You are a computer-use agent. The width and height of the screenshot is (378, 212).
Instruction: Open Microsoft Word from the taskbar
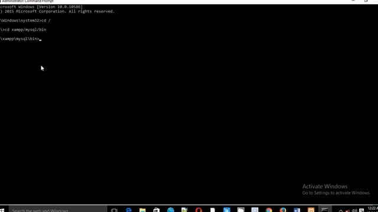pos(296,210)
